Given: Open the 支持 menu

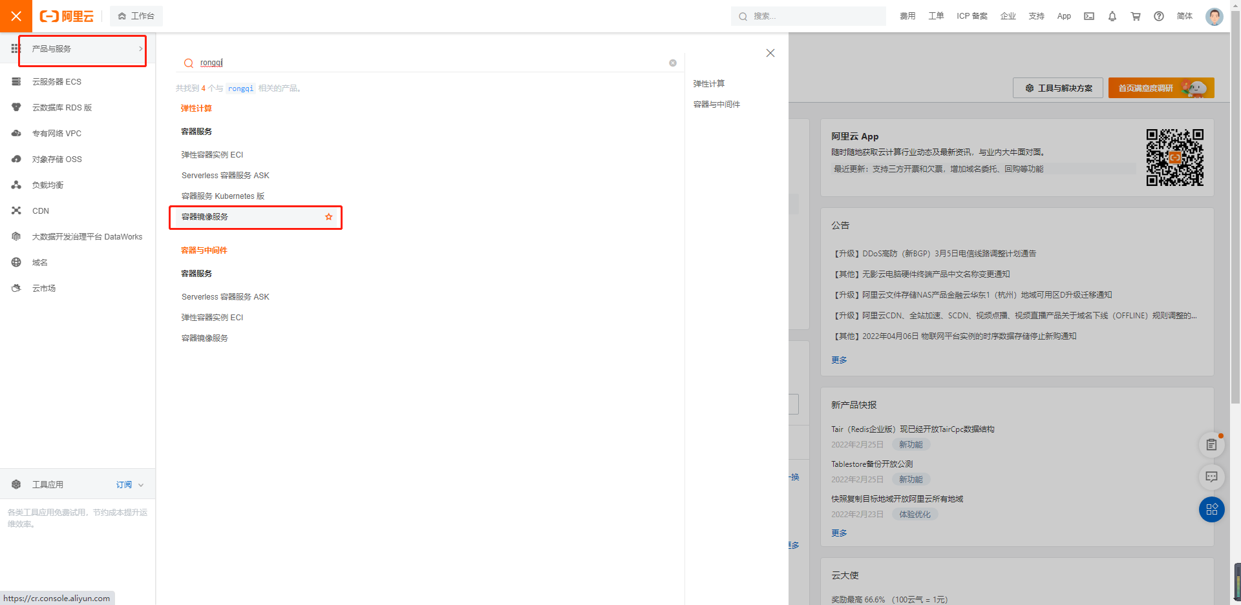Looking at the screenshot, I should 1037,16.
